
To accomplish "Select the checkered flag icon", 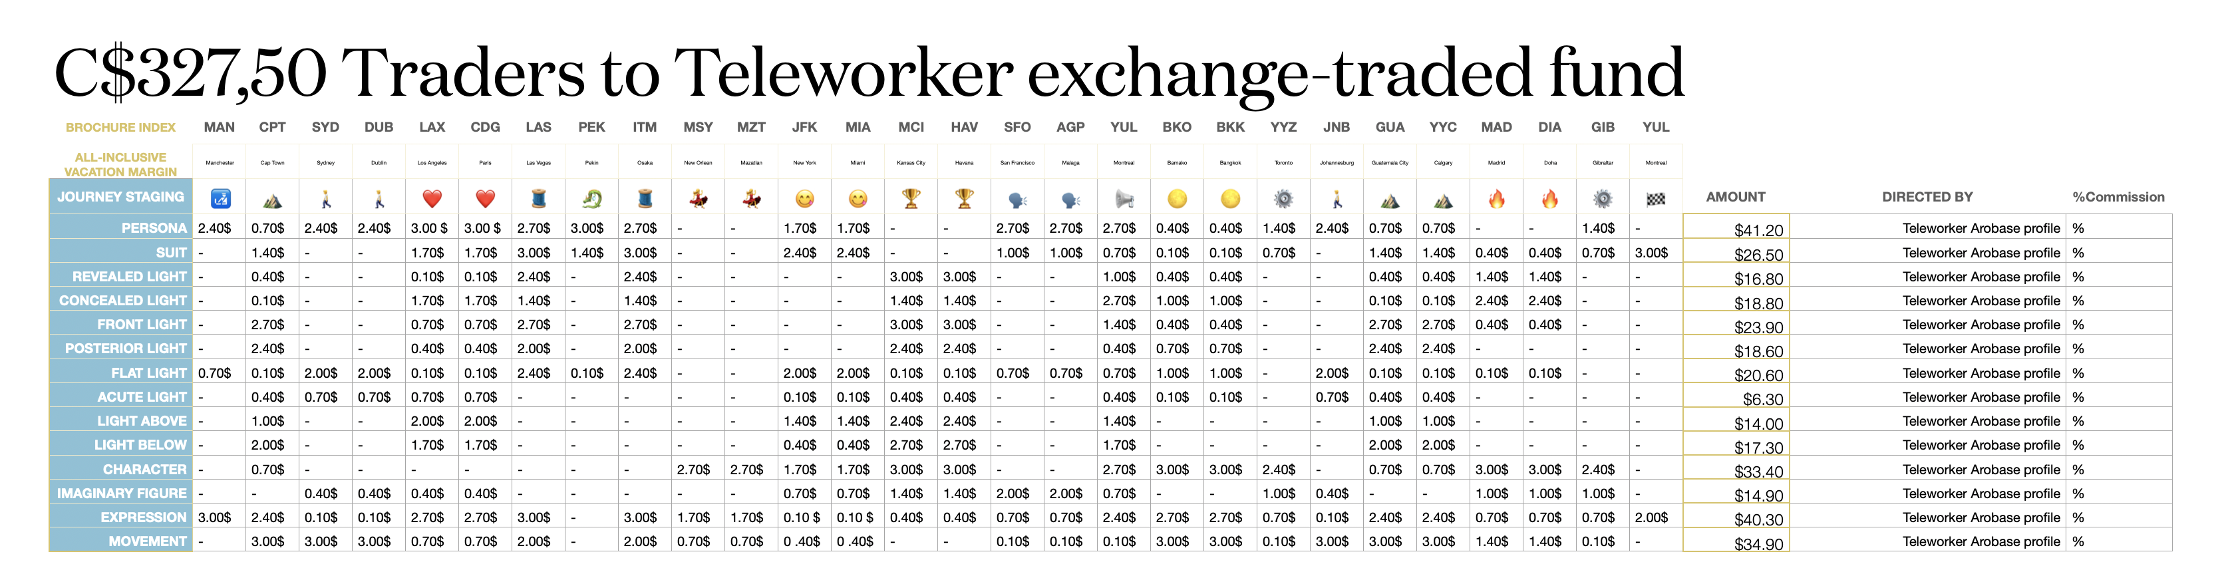I will (x=1655, y=199).
